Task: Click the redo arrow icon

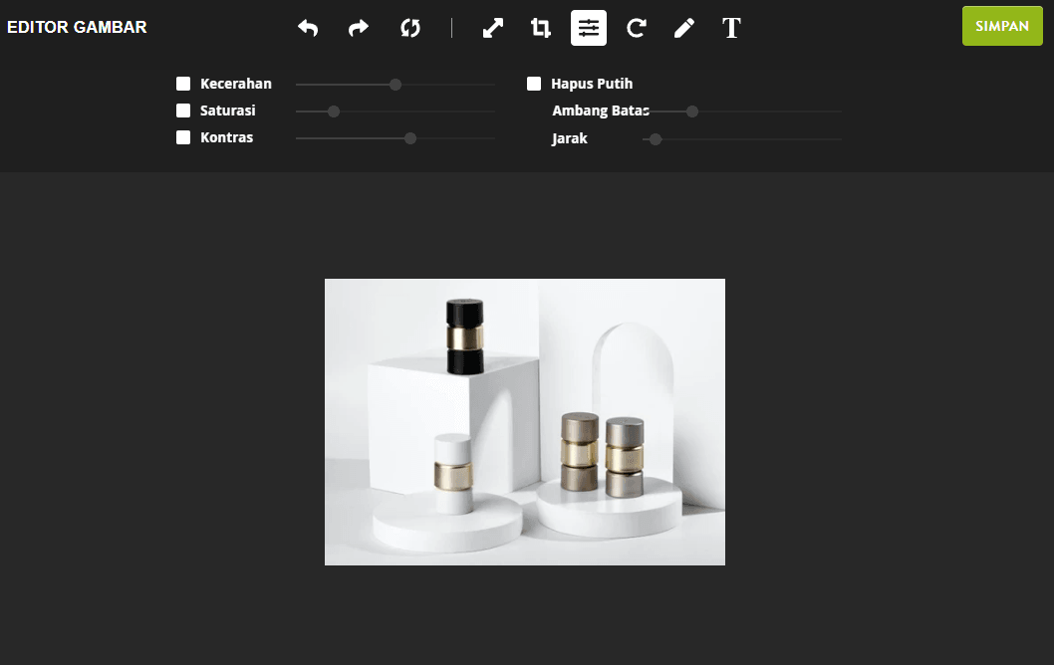Action: [359, 28]
